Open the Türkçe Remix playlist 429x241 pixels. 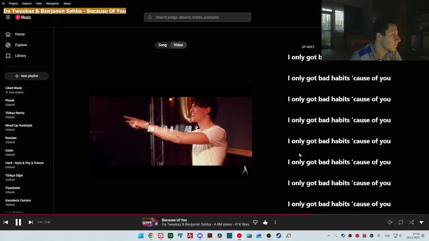(27, 115)
